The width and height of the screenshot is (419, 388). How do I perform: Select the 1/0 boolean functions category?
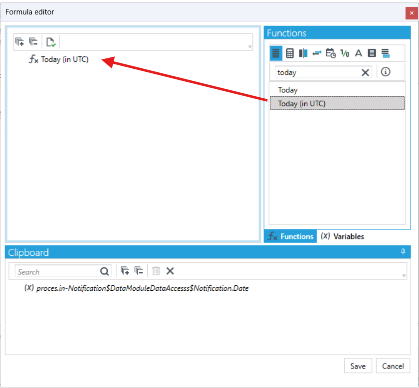(x=345, y=53)
